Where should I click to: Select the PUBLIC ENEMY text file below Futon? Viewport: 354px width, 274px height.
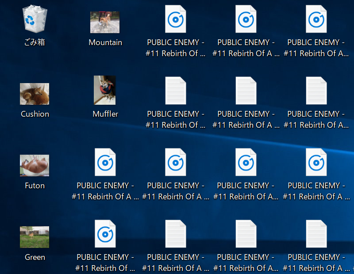coord(176,234)
